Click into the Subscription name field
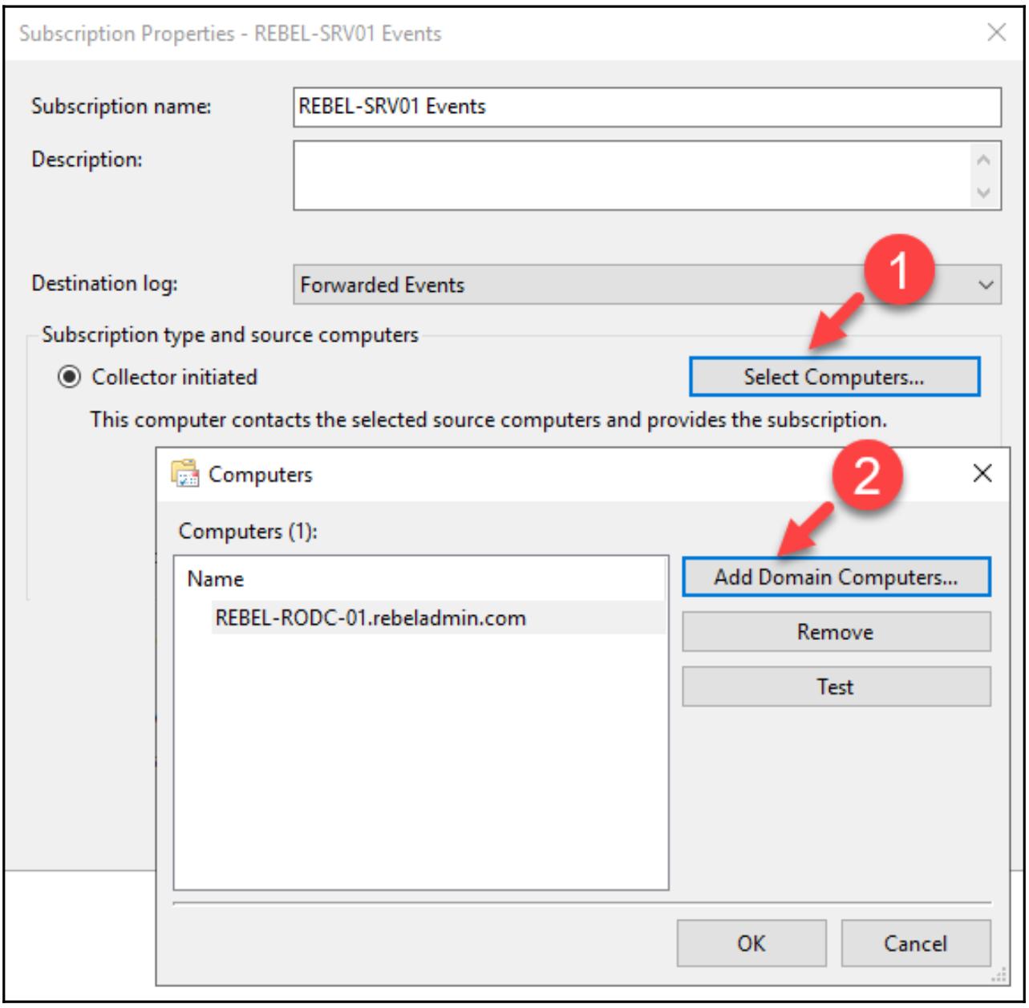Screen dimensions: 1029x1008 (646, 107)
